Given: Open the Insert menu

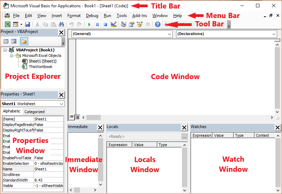Looking at the screenshot, I should coord(57,16).
